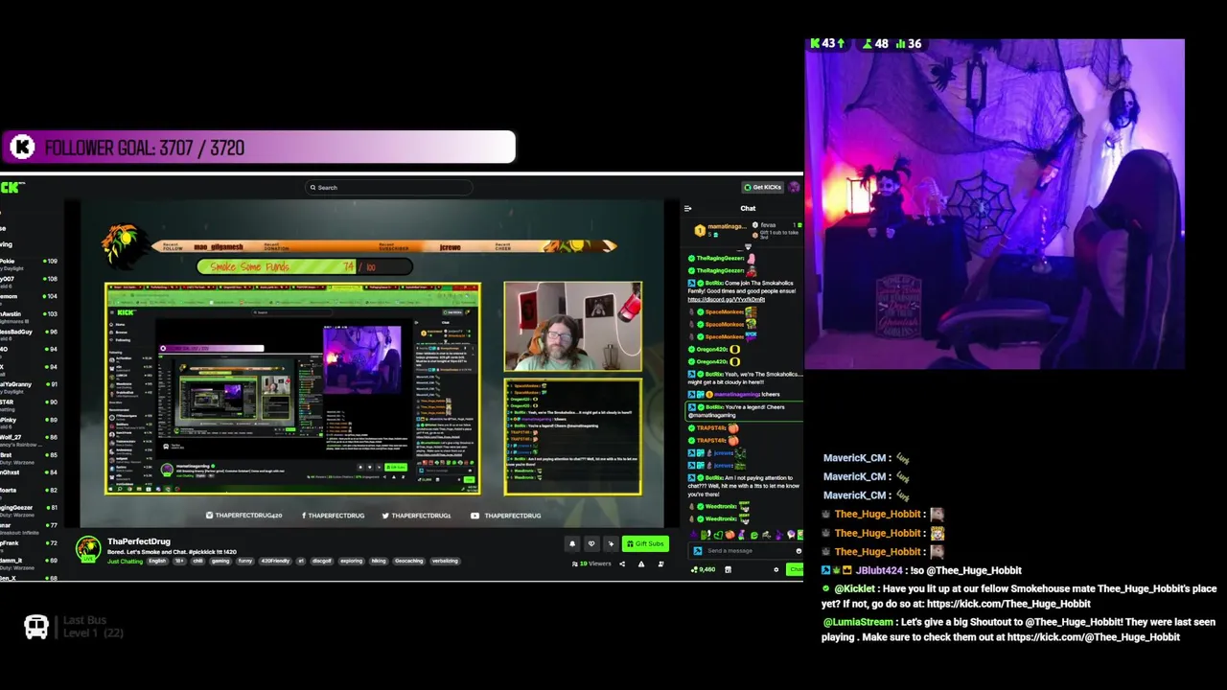Image resolution: width=1227 pixels, height=690 pixels.
Task: Select the chill stream tag
Action: [x=197, y=561]
